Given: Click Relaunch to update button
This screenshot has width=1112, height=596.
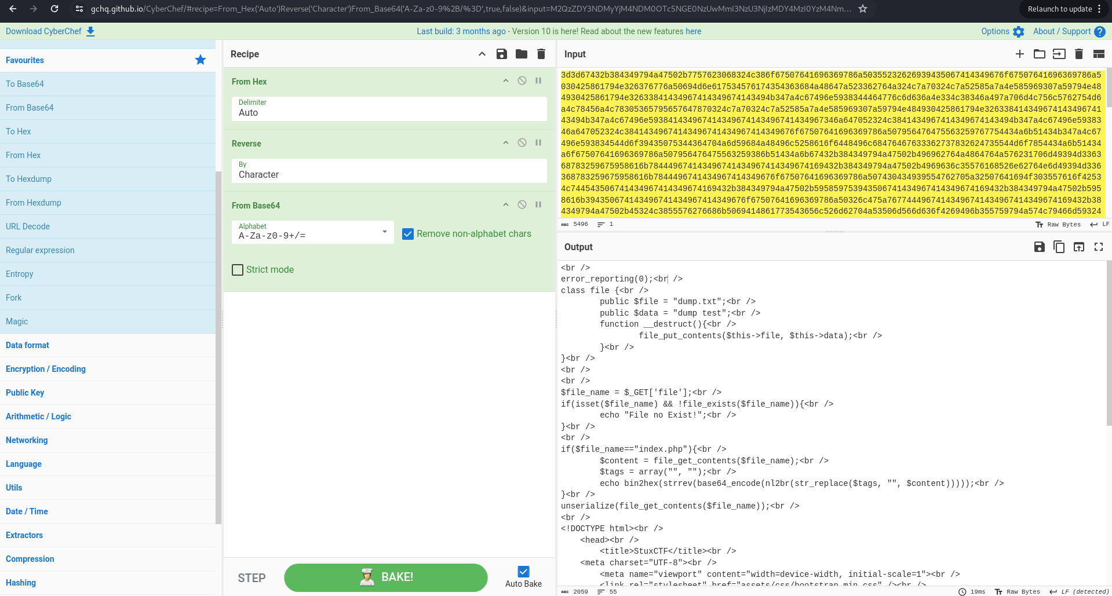Looking at the screenshot, I should 1064,9.
